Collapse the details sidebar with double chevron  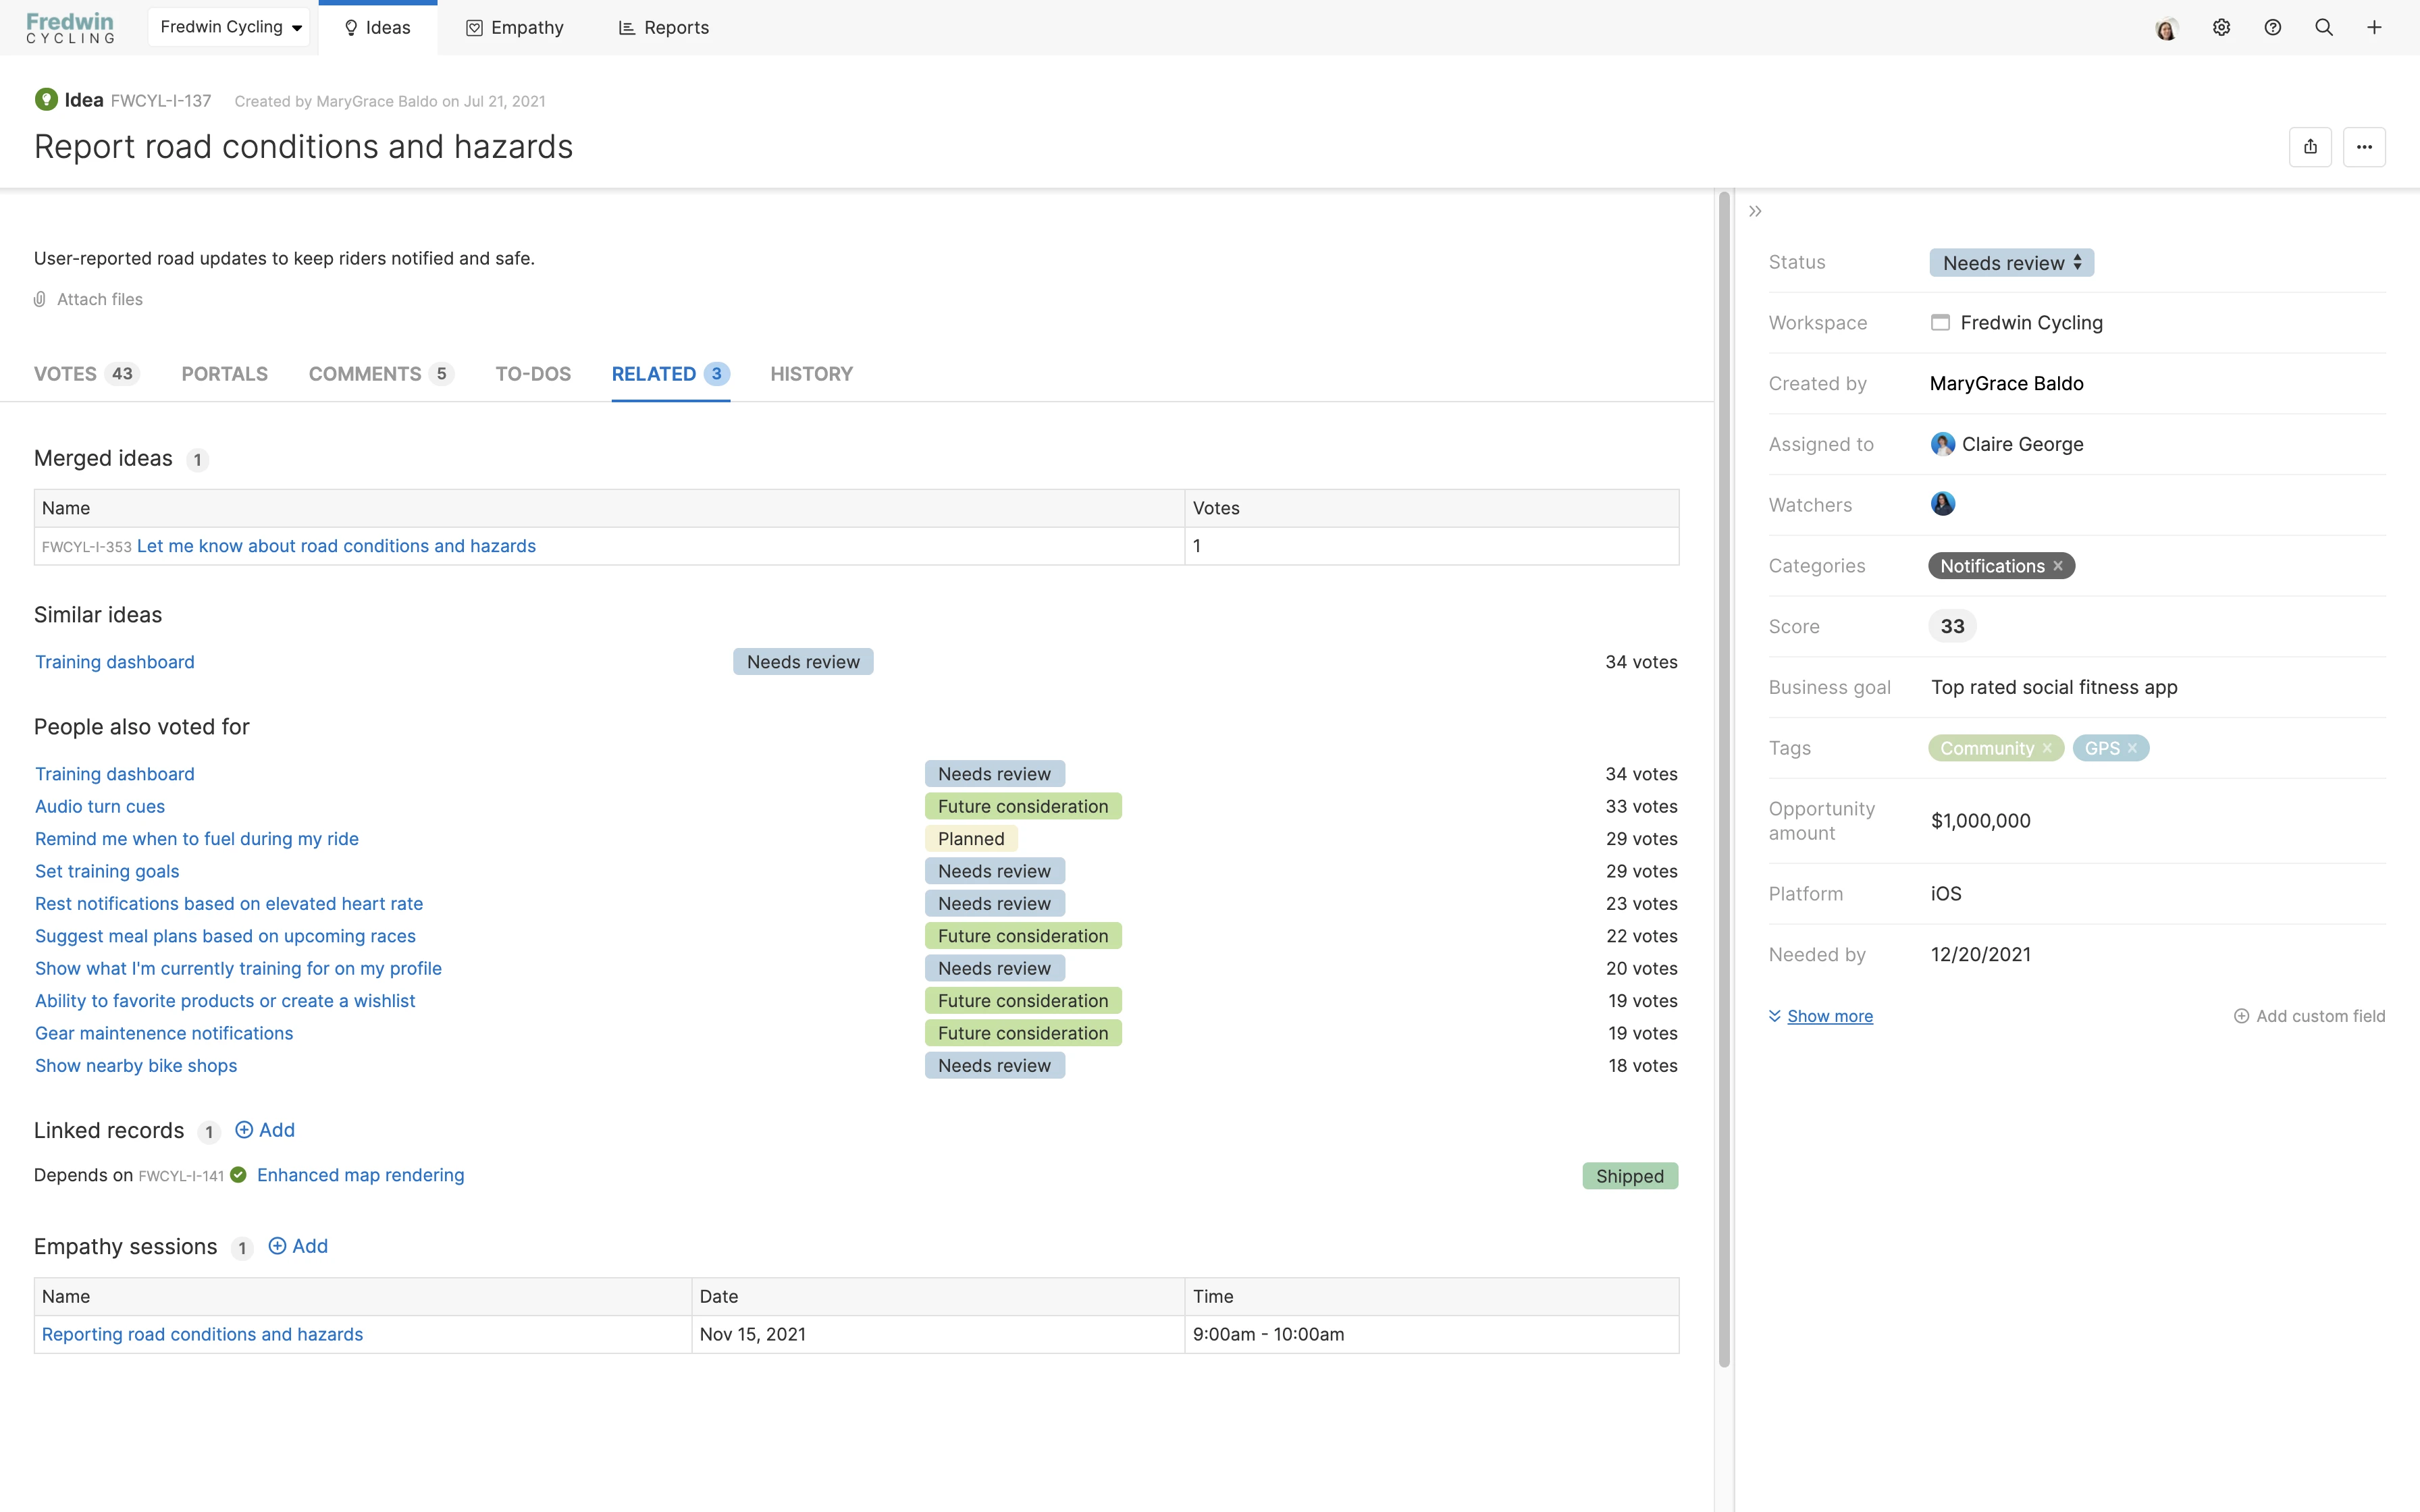(1755, 211)
